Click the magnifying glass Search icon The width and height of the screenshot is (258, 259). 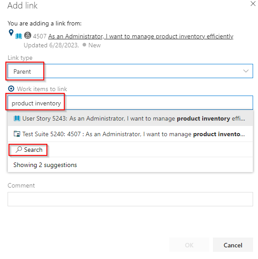tap(19, 150)
